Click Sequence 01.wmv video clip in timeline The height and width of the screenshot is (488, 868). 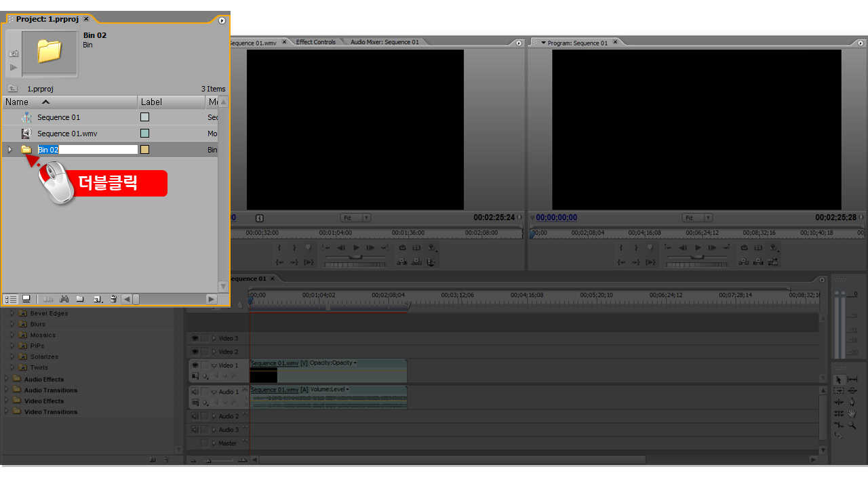328,371
